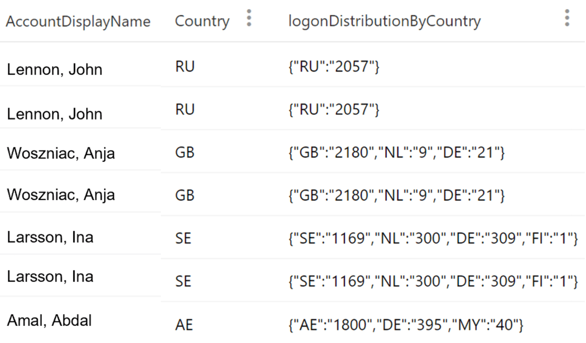586x343 pixels.
Task: Click the logonDistributionByCountry column header text
Action: pyautogui.click(x=385, y=22)
